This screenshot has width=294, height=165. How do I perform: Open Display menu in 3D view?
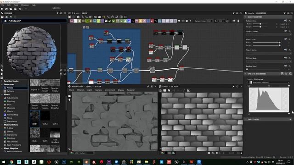click(121, 90)
